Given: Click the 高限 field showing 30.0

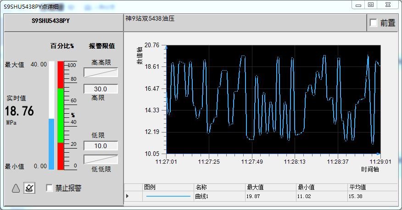Looking at the screenshot, I should [100, 89].
